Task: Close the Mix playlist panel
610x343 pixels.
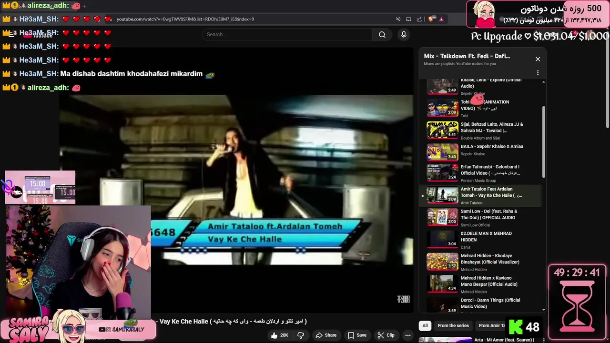Action: (x=538, y=59)
